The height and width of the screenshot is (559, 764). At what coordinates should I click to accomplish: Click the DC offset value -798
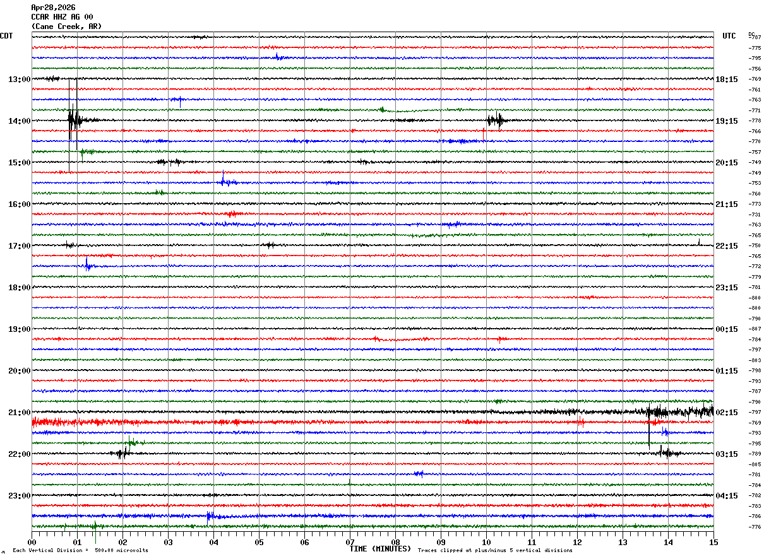pyautogui.click(x=755, y=371)
